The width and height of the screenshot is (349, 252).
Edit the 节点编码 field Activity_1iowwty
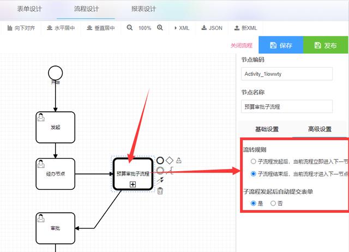(287, 74)
